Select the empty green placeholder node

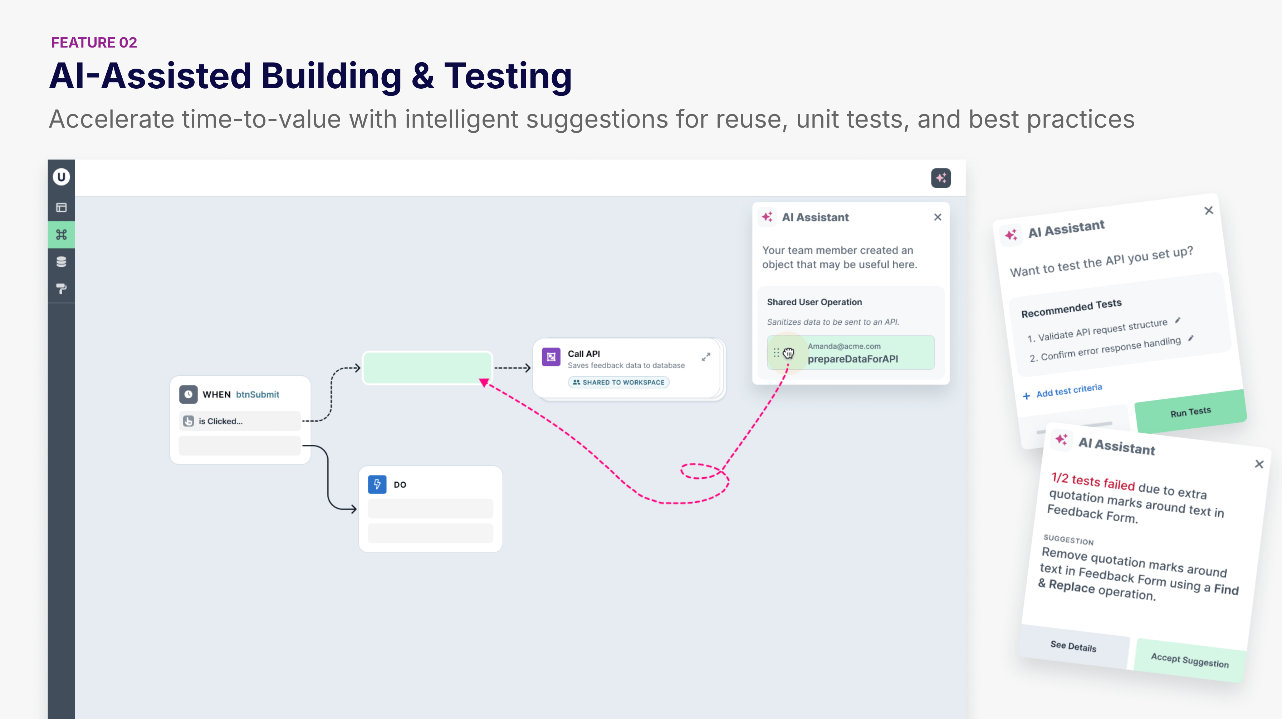pyautogui.click(x=427, y=368)
